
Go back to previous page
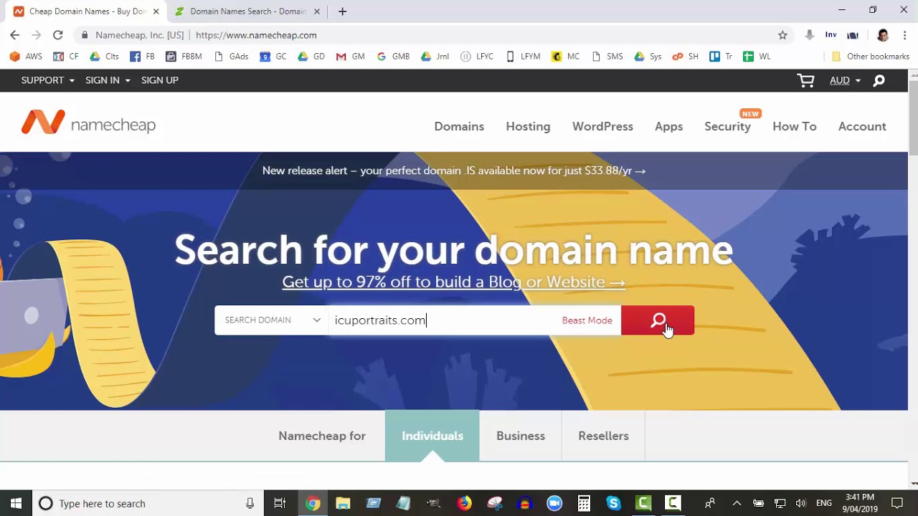(15, 35)
